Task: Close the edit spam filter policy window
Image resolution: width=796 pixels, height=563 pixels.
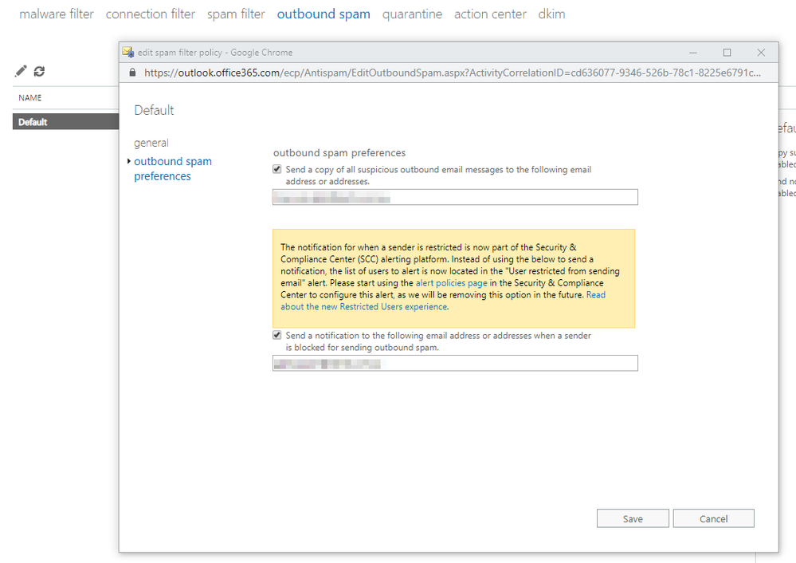Action: pyautogui.click(x=761, y=53)
